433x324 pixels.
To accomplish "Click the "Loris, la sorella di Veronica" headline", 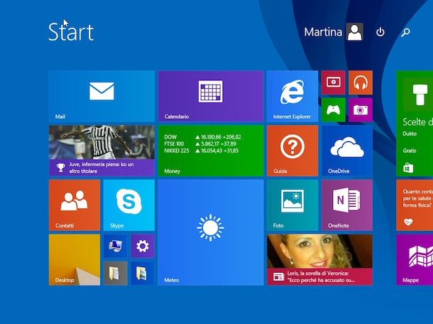I will (x=321, y=276).
